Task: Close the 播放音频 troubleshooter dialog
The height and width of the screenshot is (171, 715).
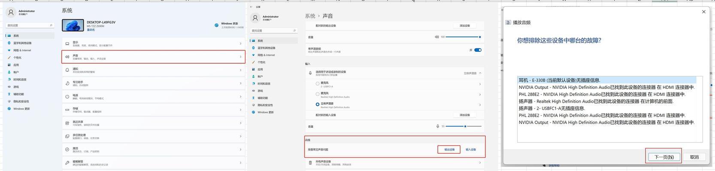Action: [703, 12]
